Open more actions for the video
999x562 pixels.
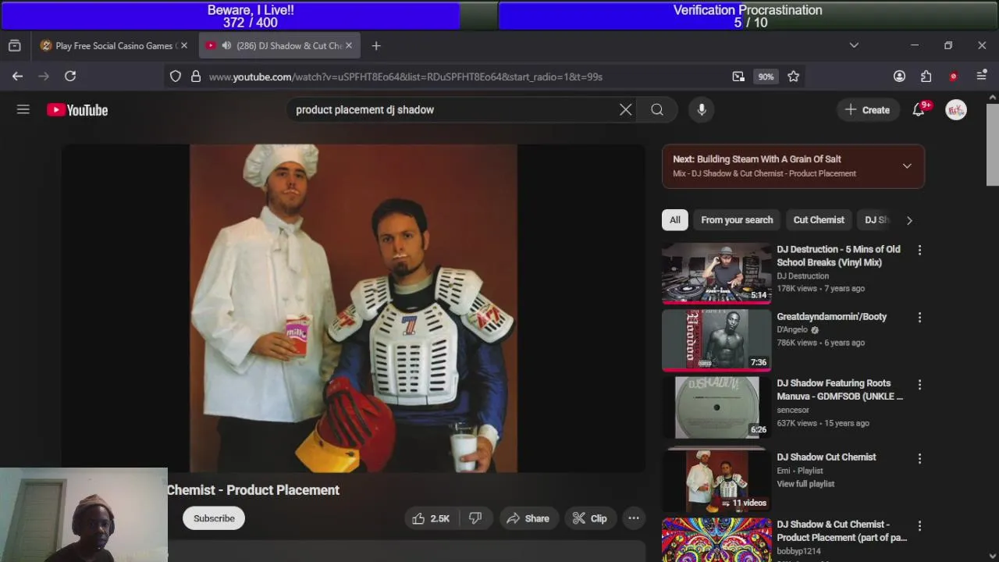[634, 518]
